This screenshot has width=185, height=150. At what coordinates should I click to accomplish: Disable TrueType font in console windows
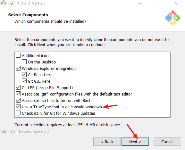coord(18,107)
